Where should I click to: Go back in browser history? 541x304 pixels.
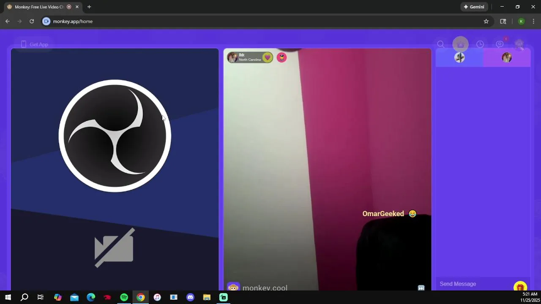pyautogui.click(x=8, y=21)
